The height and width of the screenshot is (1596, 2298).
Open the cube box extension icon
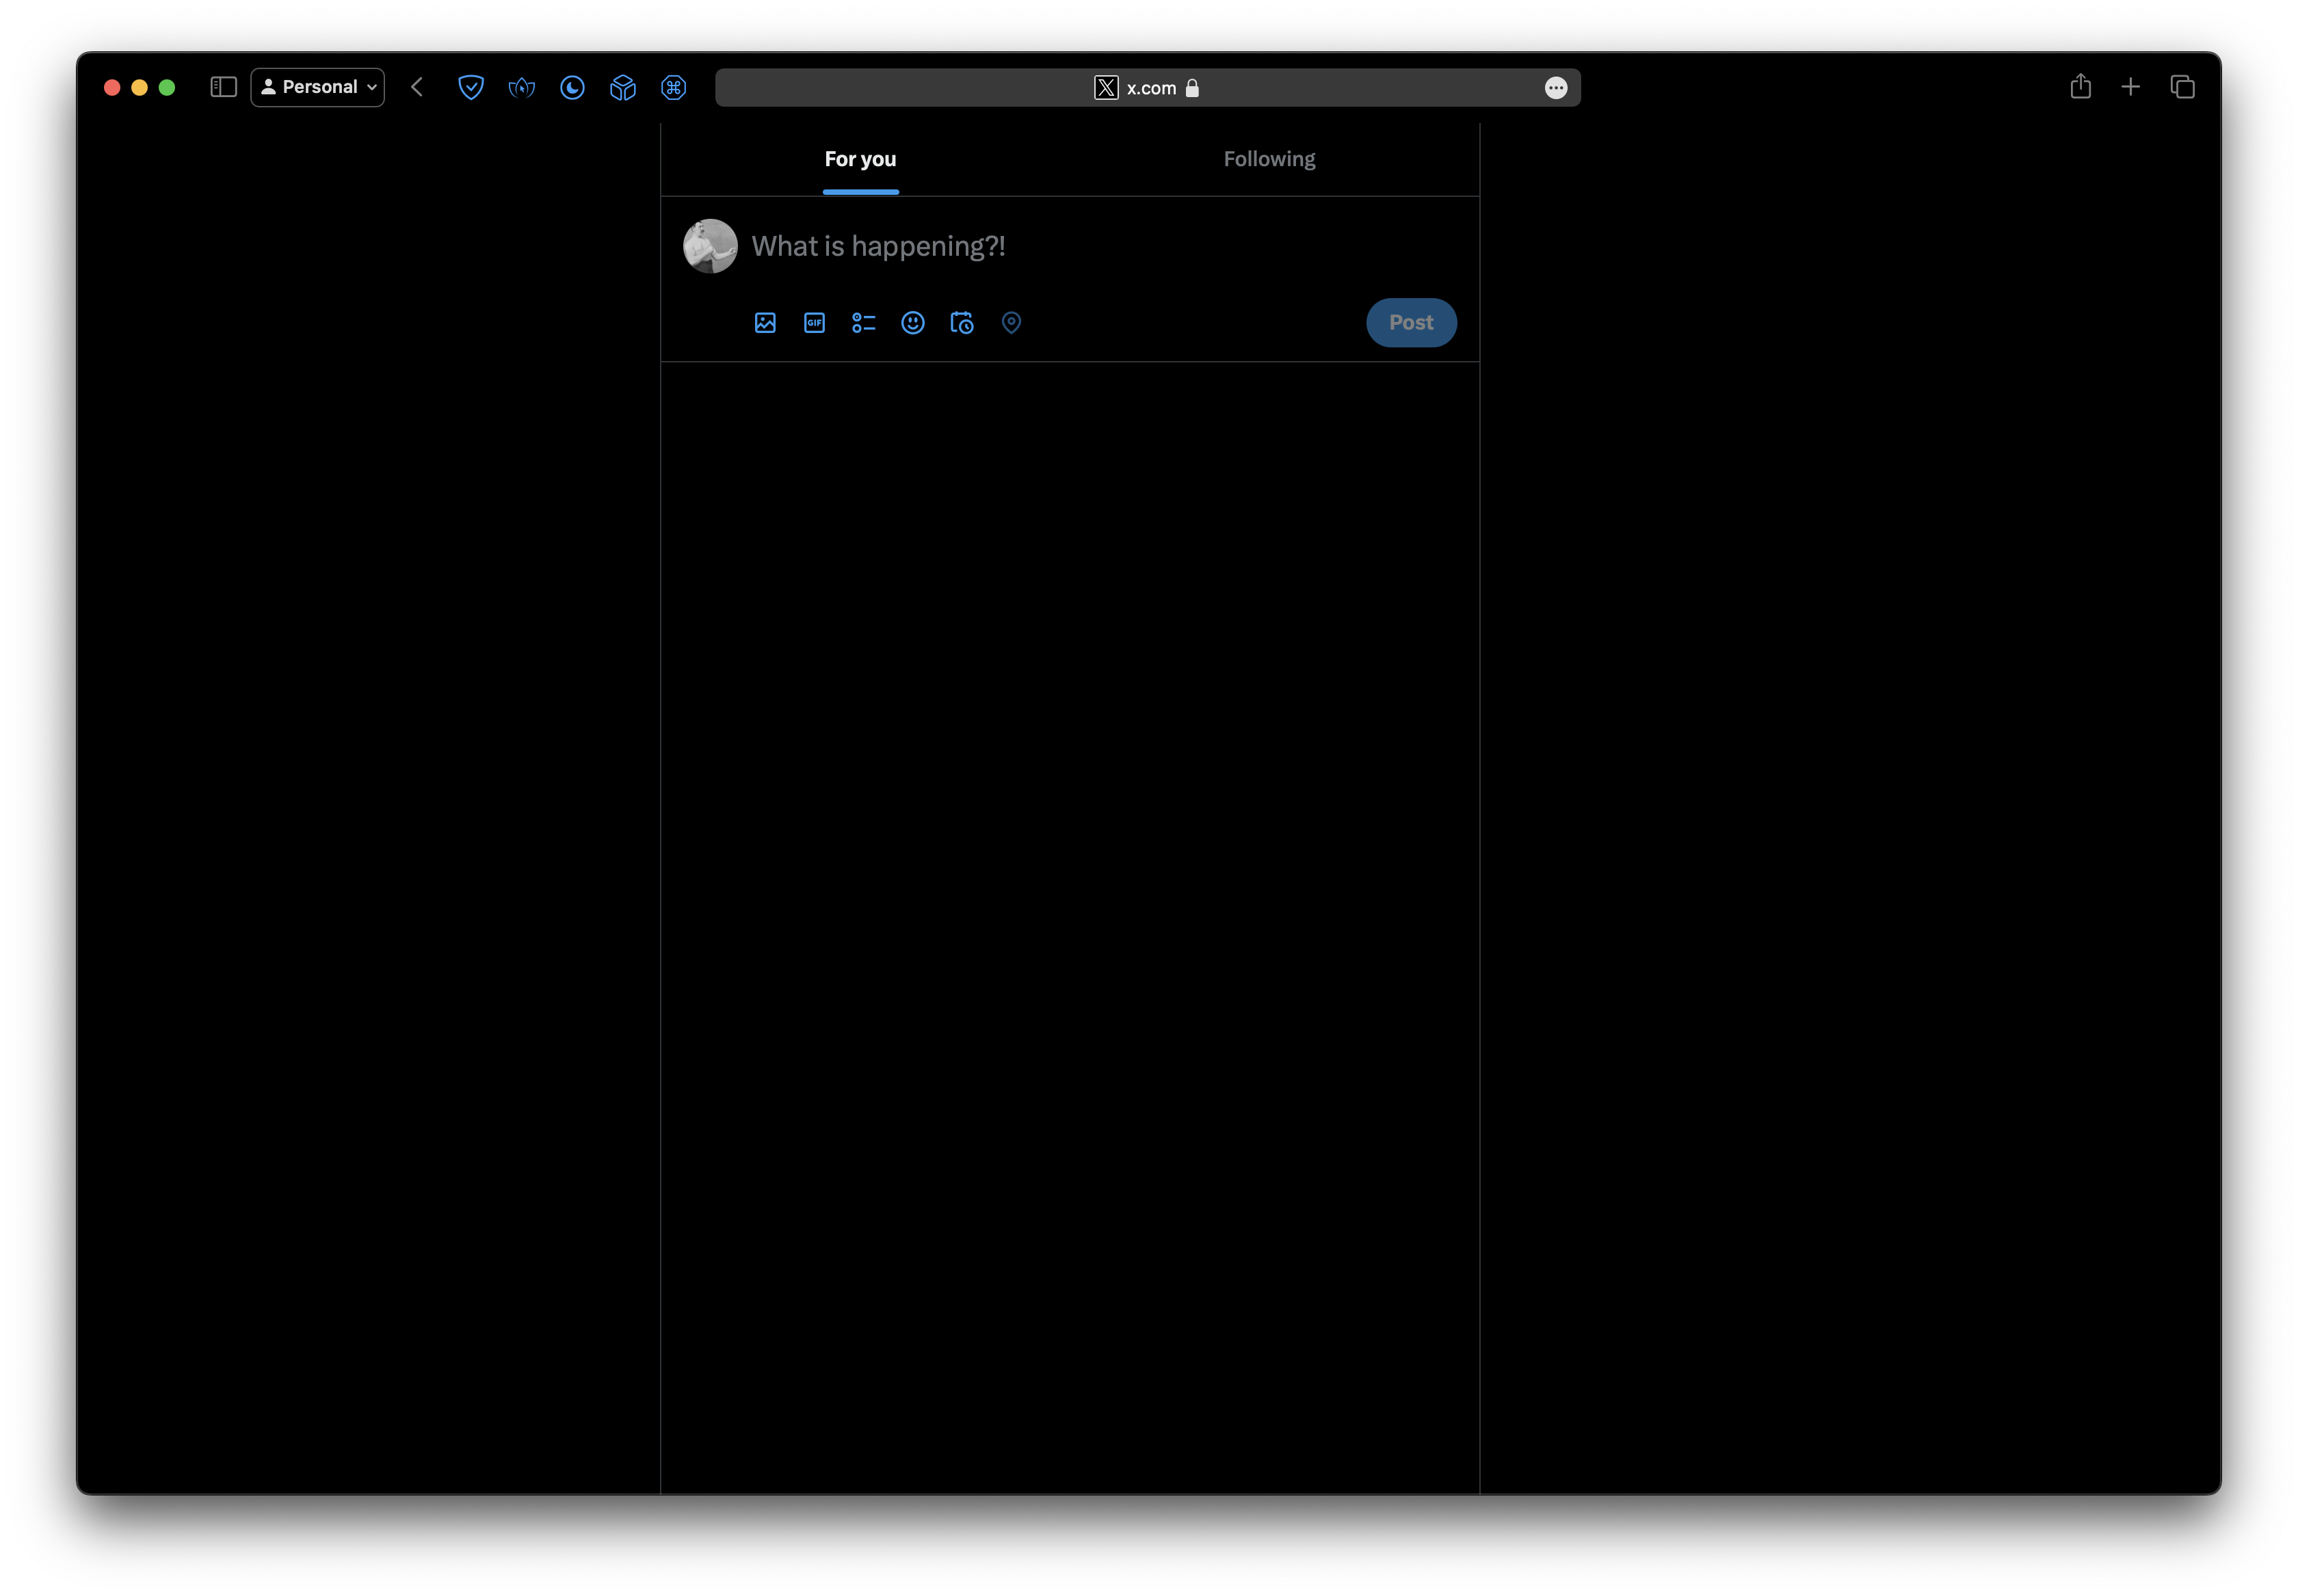point(622,87)
